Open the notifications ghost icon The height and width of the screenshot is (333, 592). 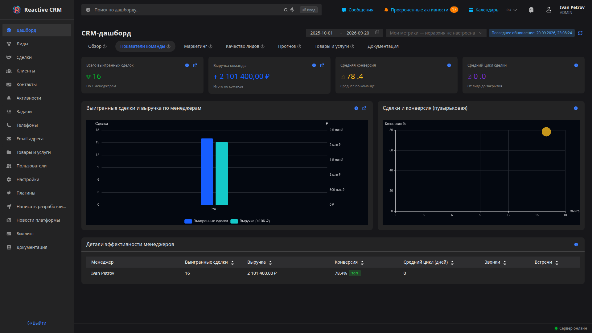[531, 10]
